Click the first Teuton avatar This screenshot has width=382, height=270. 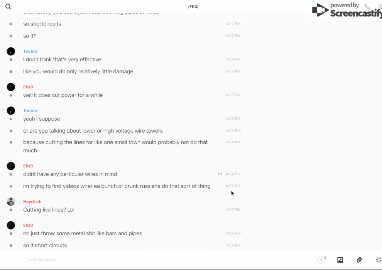[11, 51]
